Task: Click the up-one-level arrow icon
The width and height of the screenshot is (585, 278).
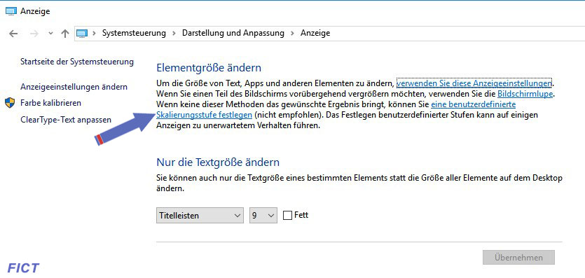Action: (x=65, y=34)
